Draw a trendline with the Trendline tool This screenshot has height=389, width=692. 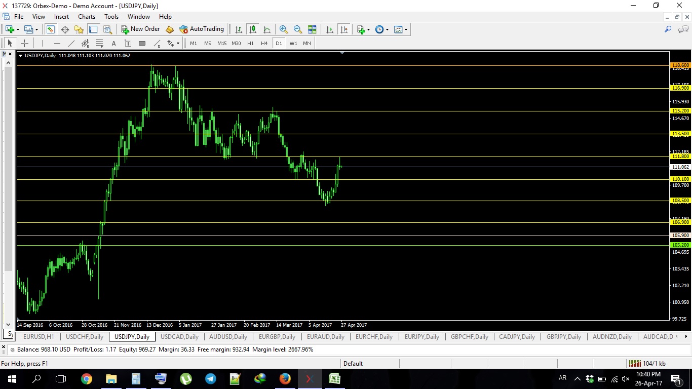71,44
